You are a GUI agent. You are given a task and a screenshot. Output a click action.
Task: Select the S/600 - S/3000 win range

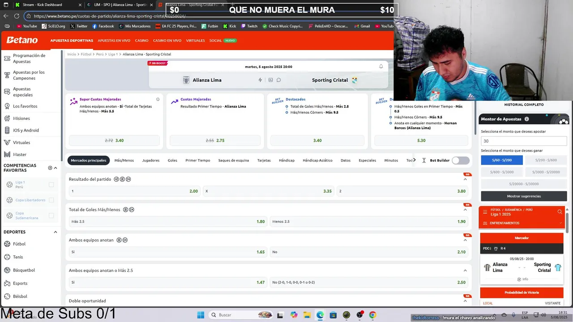[x=501, y=172]
